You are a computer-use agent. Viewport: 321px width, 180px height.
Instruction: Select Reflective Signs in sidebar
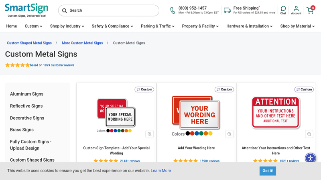[x=26, y=106]
